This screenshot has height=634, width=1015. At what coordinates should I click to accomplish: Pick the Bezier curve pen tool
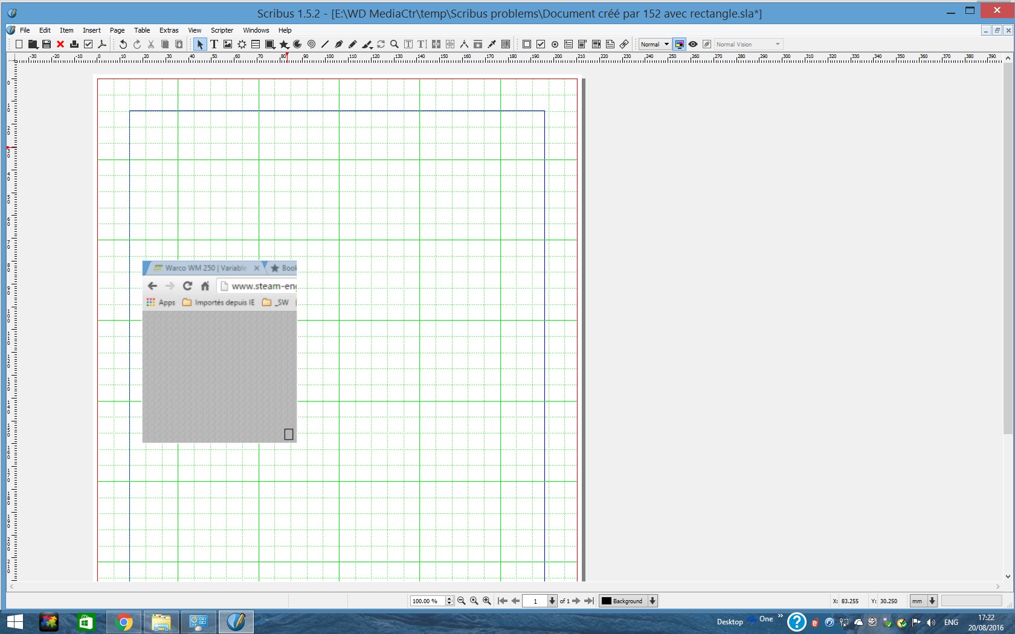pyautogui.click(x=339, y=44)
